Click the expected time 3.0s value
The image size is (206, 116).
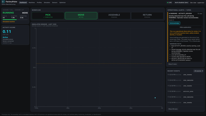pyautogui.click(x=22, y=18)
